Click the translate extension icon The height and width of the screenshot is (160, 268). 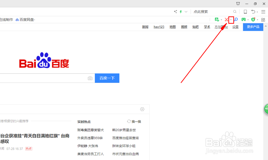[217, 19]
